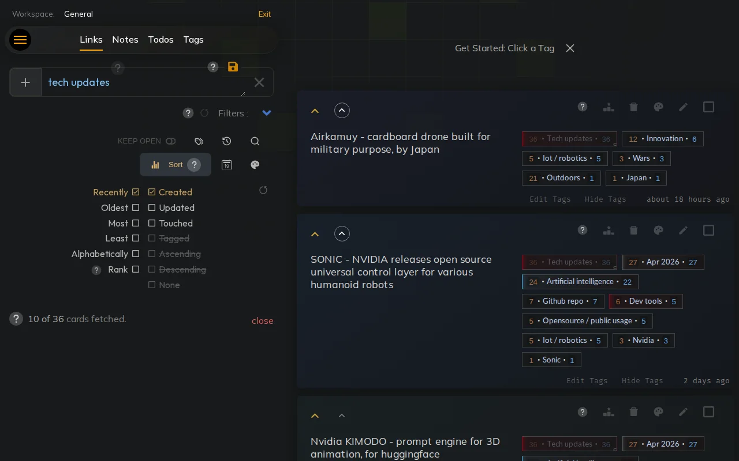Click circled chevron on SONIC card
This screenshot has width=739, height=461.
coord(342,233)
